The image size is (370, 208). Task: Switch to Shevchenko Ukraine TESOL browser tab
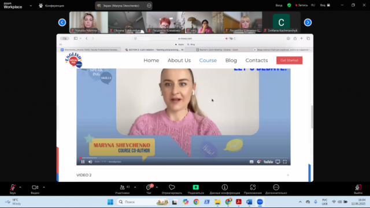(90, 50)
